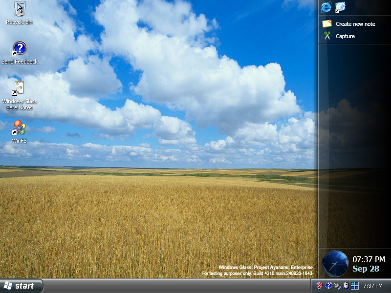Open the WinFS desktop shortcut
The width and height of the screenshot is (391, 293).
pos(20,131)
